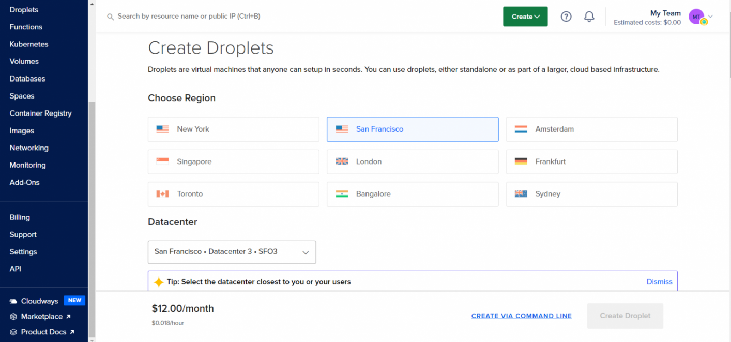Viewport: 731px width, 342px height.
Task: Go to Add-Ons in the sidebar
Action: click(x=24, y=182)
